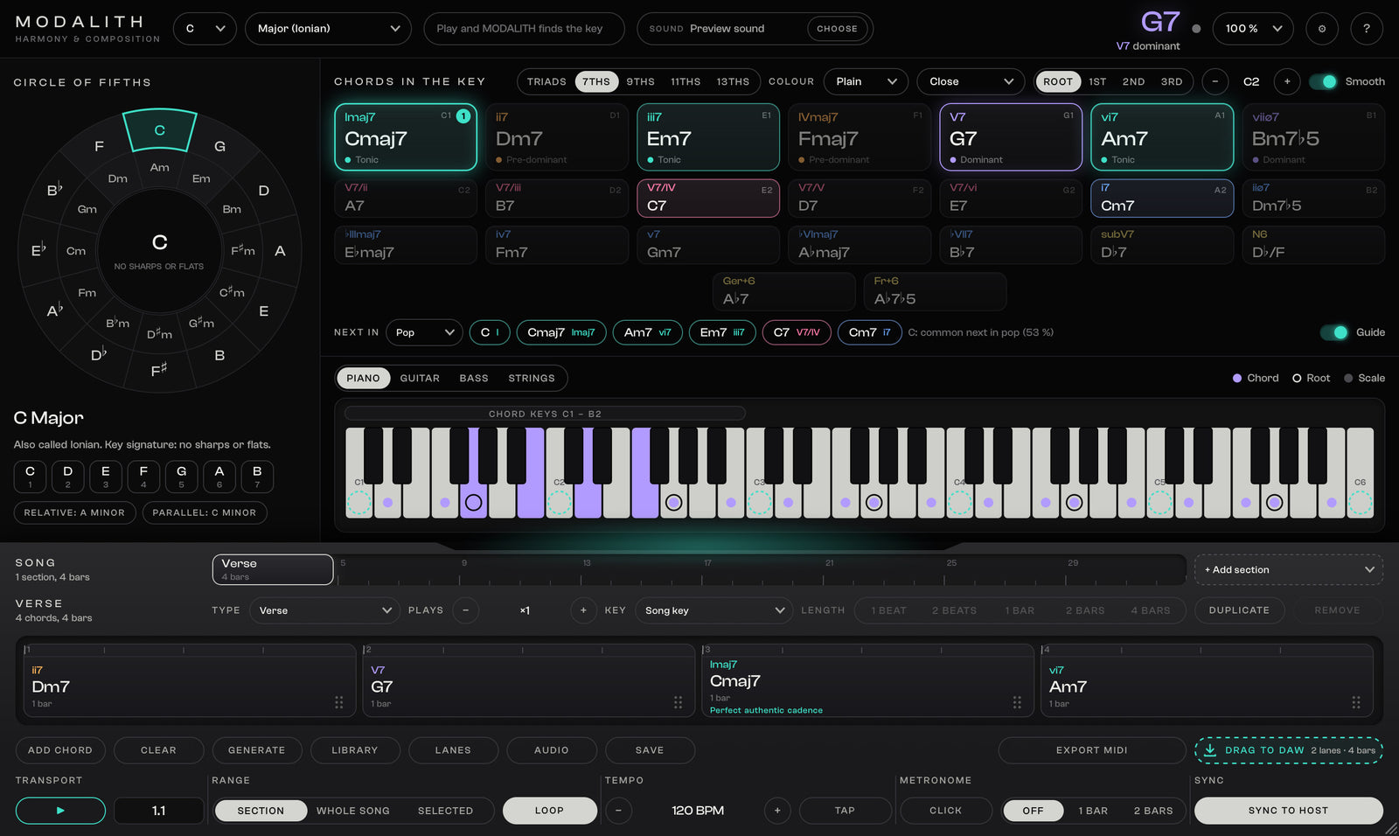Decrease section plays with minus

coord(465,610)
